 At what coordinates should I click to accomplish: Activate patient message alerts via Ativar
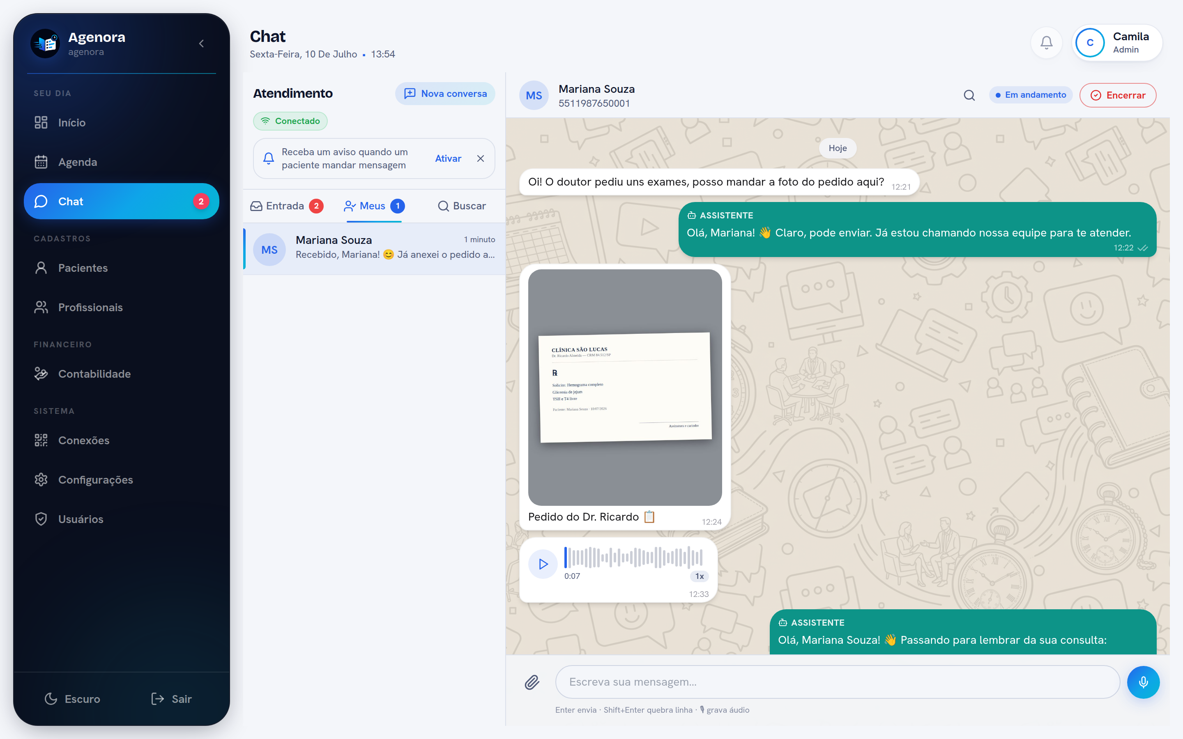click(x=448, y=158)
